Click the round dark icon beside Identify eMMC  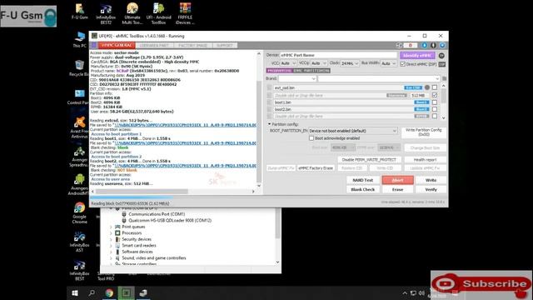pos(441,56)
